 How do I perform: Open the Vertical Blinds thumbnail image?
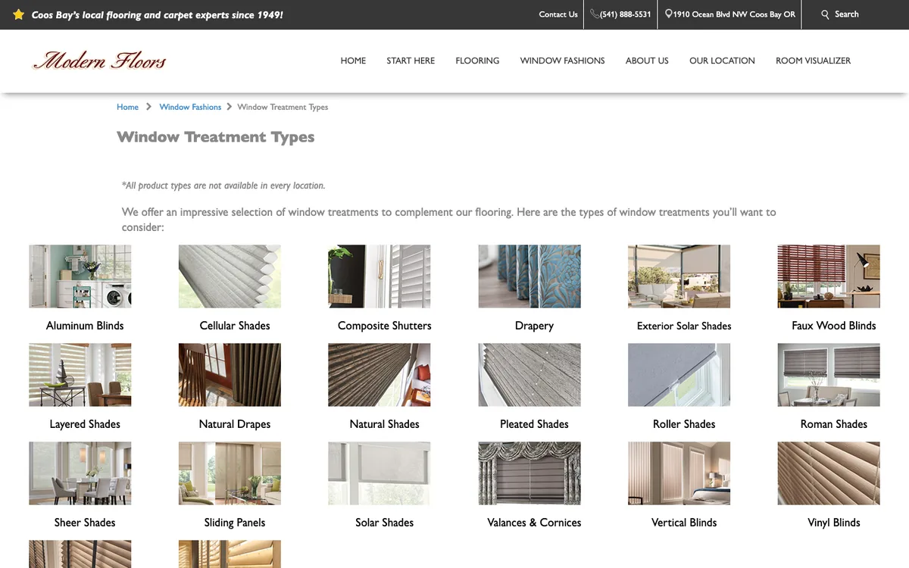(679, 473)
